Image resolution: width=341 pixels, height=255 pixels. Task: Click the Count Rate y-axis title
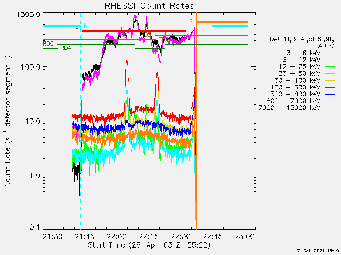click(7, 123)
